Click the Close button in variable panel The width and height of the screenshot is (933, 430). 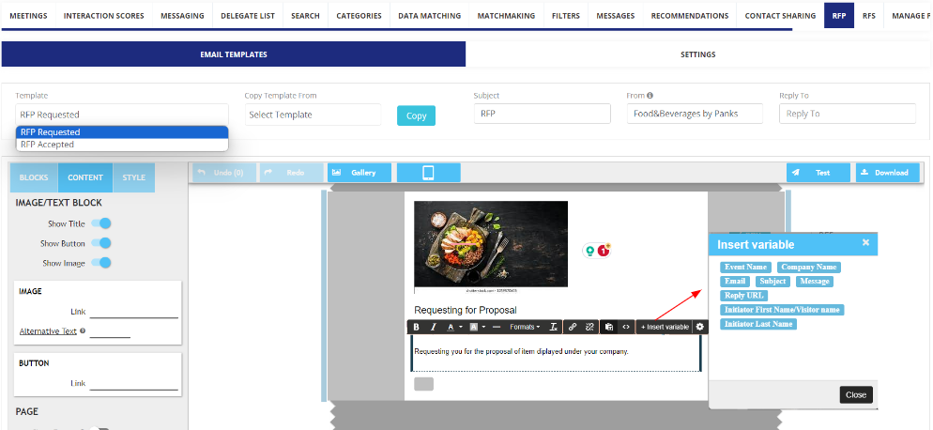(x=856, y=395)
